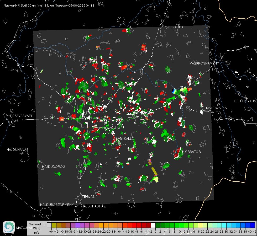
Task: Click the KISVÁRDA city label
Action: (175, 27)
